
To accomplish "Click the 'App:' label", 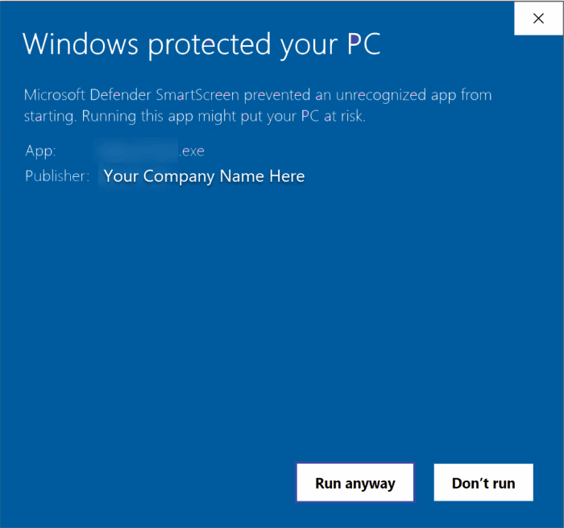I will click(40, 151).
